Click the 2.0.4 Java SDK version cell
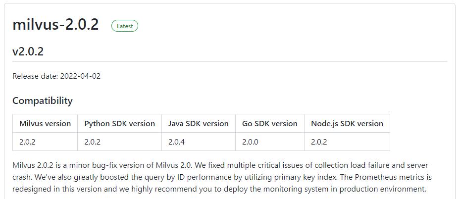461x199 pixels. pyautogui.click(x=176, y=142)
